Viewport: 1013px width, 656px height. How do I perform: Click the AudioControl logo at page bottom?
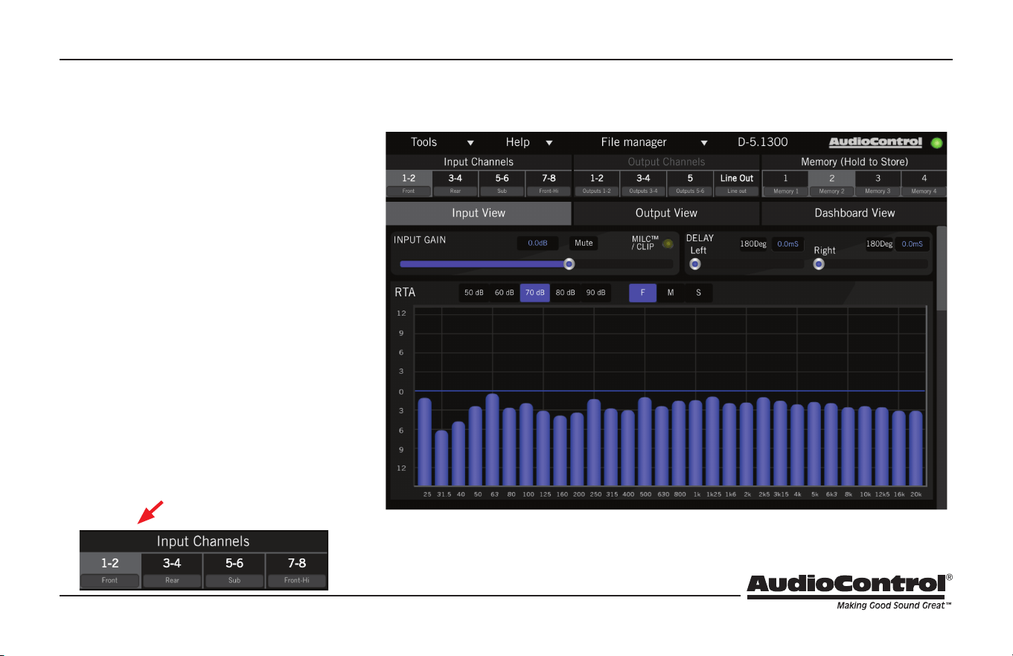click(850, 585)
